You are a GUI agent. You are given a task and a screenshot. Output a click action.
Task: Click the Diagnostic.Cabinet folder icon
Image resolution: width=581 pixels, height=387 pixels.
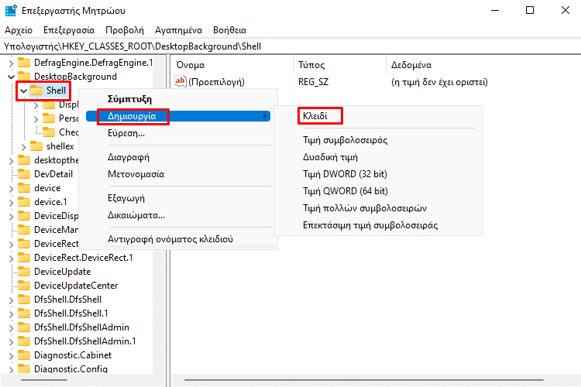tap(24, 355)
